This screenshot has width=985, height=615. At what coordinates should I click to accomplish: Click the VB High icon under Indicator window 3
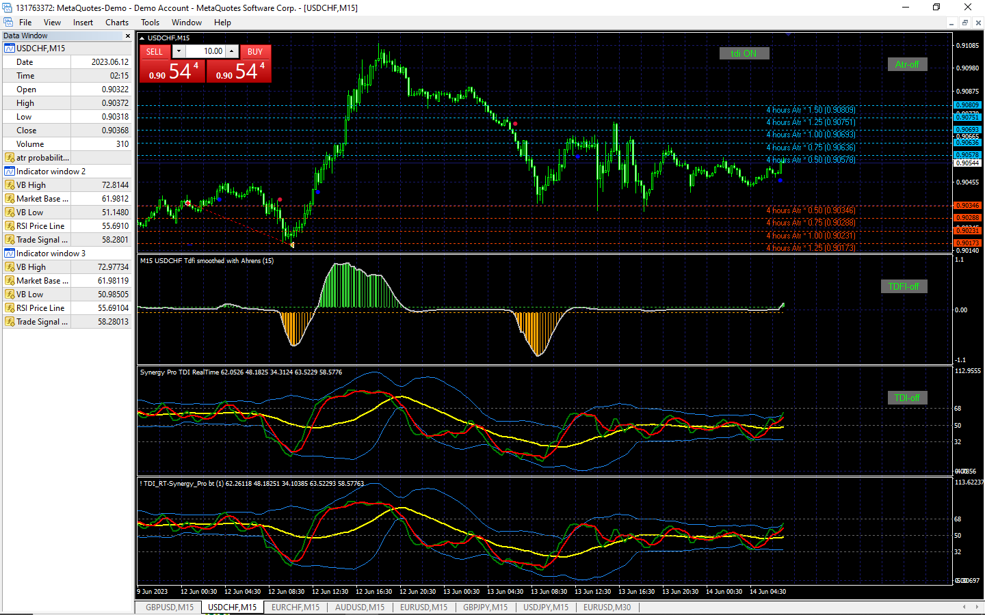[10, 267]
